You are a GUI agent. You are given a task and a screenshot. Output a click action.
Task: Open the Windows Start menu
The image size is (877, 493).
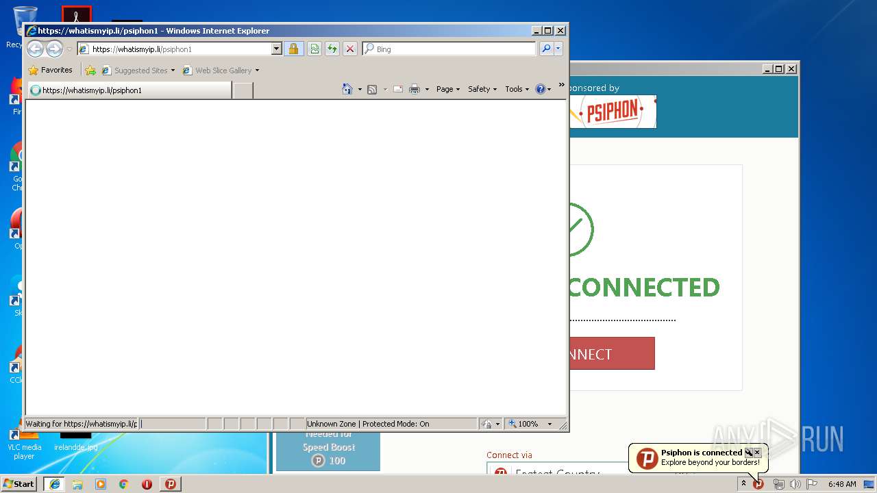pos(18,483)
